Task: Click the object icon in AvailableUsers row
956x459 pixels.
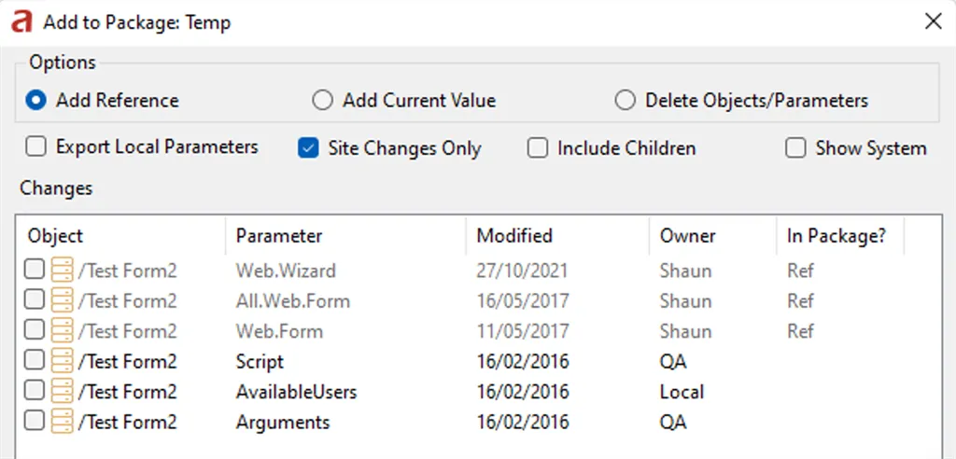Action: [x=63, y=391]
